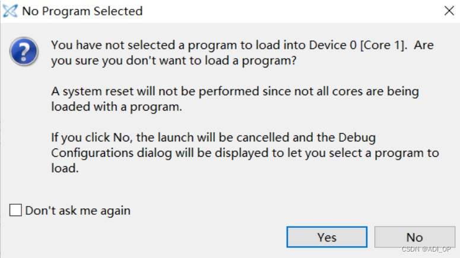Click the "If you click No" sentence start

pos(91,137)
